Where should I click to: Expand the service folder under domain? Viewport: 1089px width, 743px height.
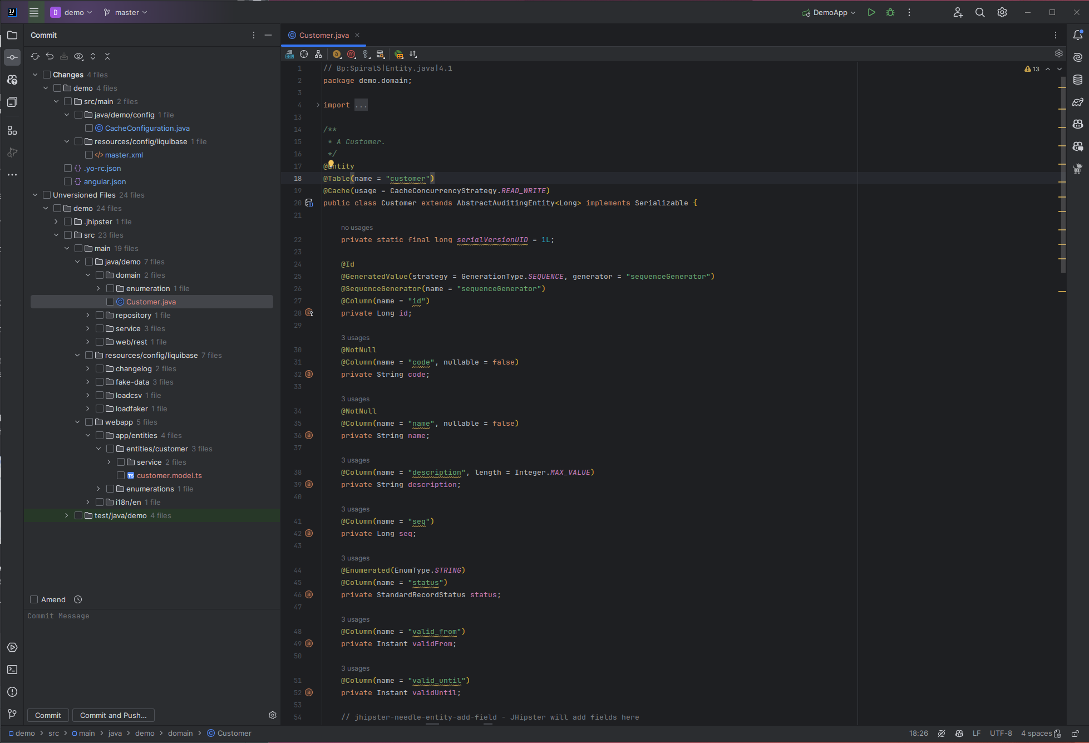pos(87,328)
